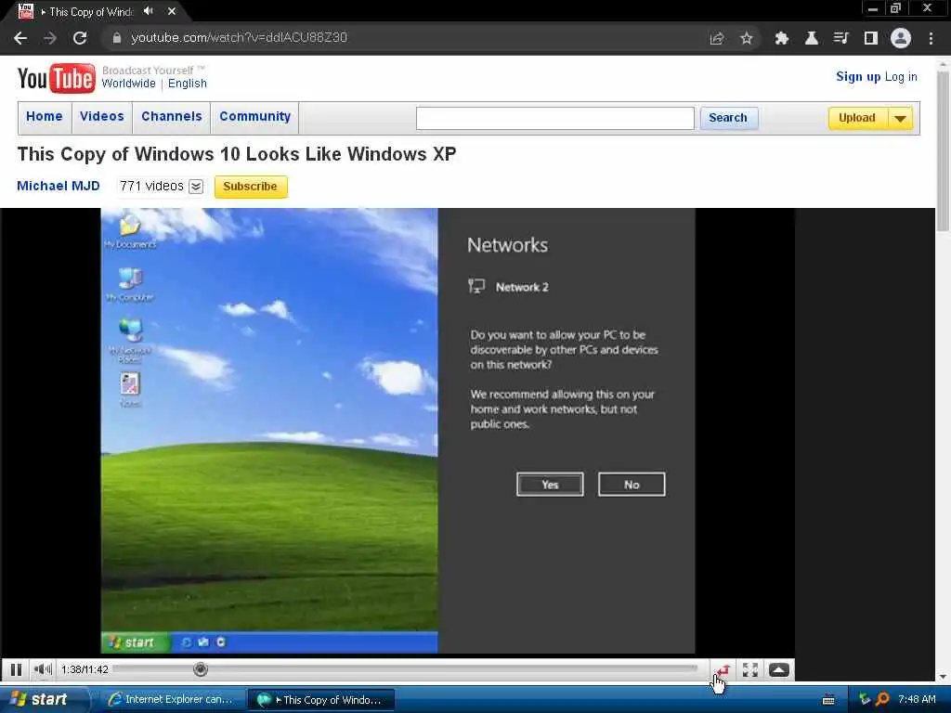Mute the player volume speaker icon

[x=43, y=669]
